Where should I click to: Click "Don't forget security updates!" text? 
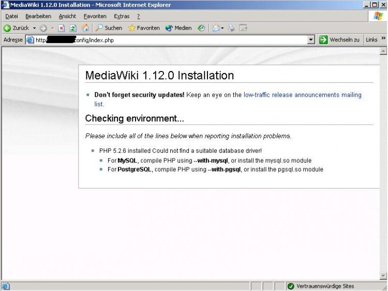click(x=139, y=95)
